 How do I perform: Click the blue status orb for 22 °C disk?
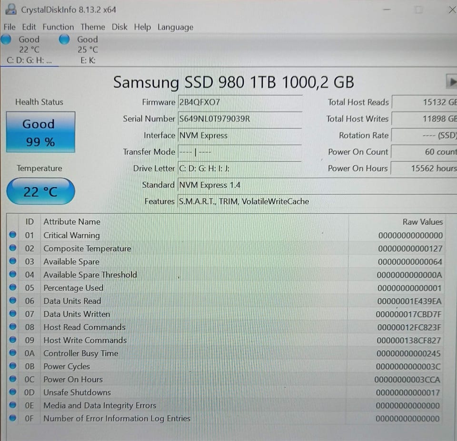click(x=6, y=39)
